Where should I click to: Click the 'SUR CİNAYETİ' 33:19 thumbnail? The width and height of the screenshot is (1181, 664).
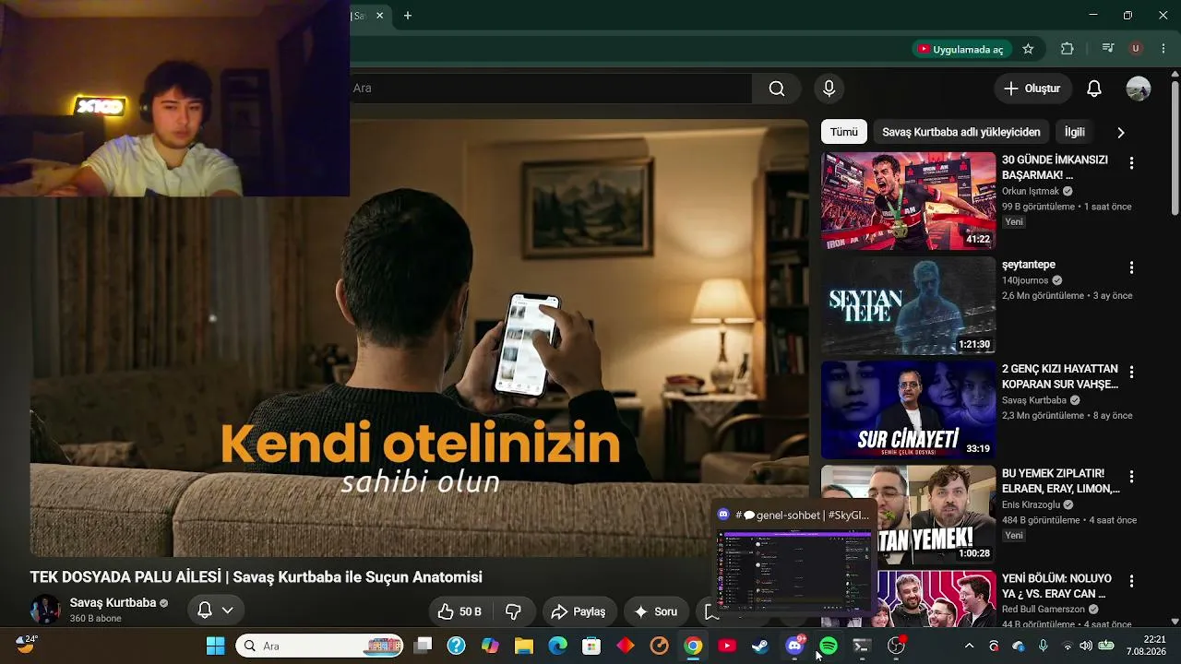tap(908, 409)
